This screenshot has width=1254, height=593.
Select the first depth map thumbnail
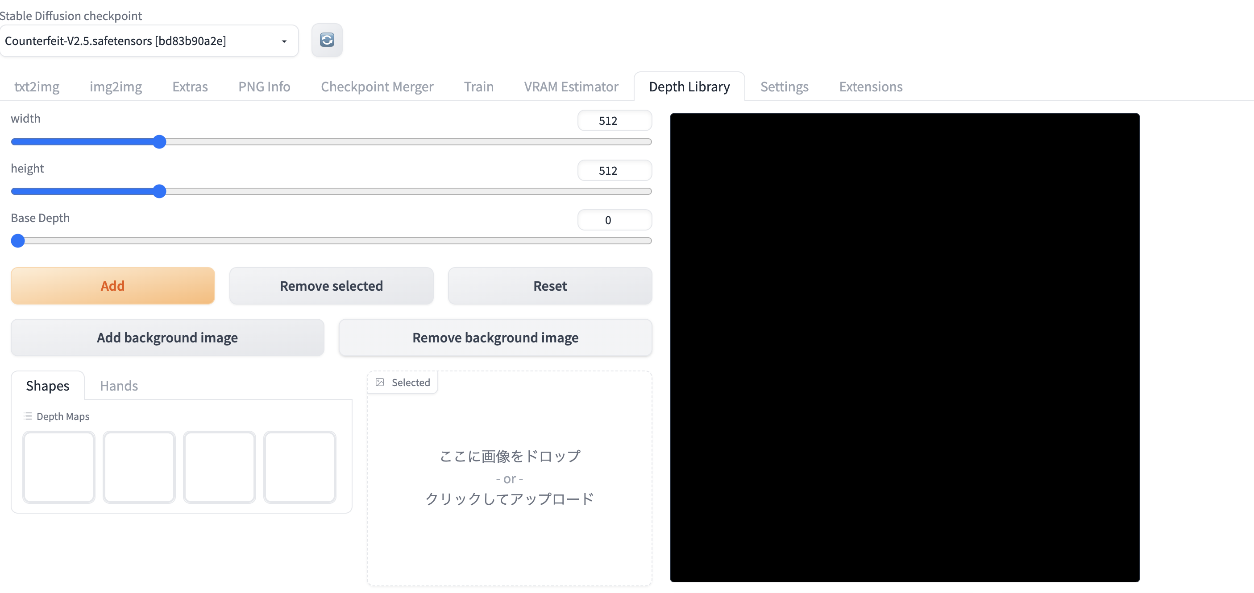coord(58,467)
